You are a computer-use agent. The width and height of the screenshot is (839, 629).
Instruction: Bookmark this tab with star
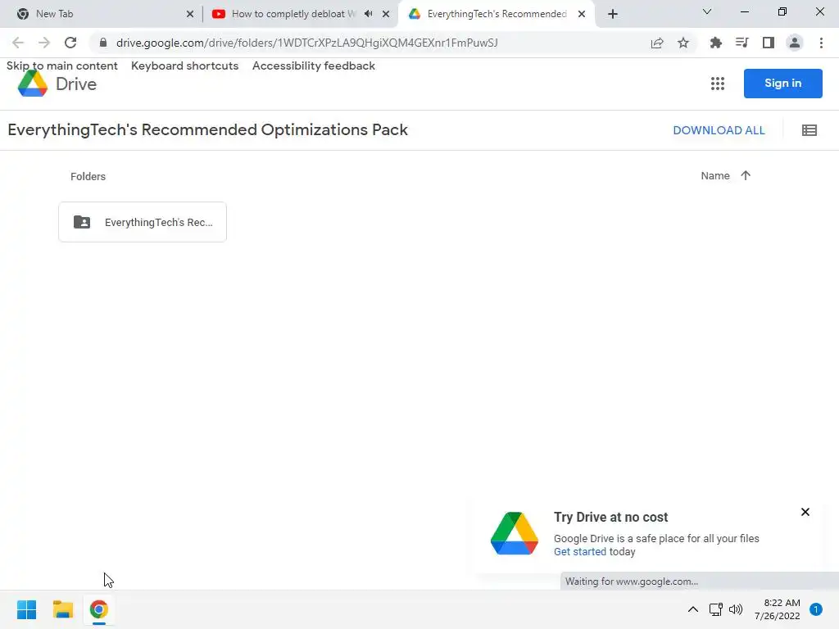click(683, 43)
